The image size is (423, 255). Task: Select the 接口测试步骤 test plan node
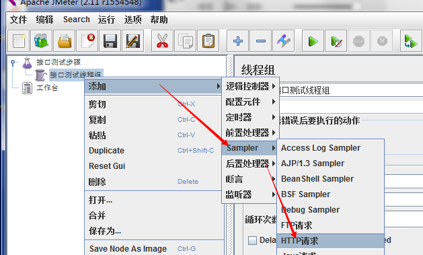tap(59, 62)
